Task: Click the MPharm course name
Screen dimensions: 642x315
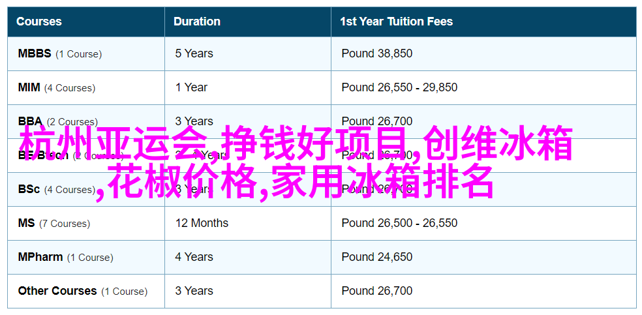Action: pyautogui.click(x=40, y=258)
